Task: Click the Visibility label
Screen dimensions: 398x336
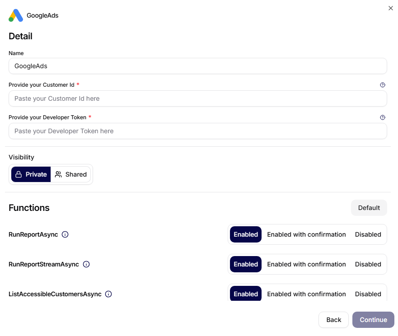Action: tap(21, 157)
